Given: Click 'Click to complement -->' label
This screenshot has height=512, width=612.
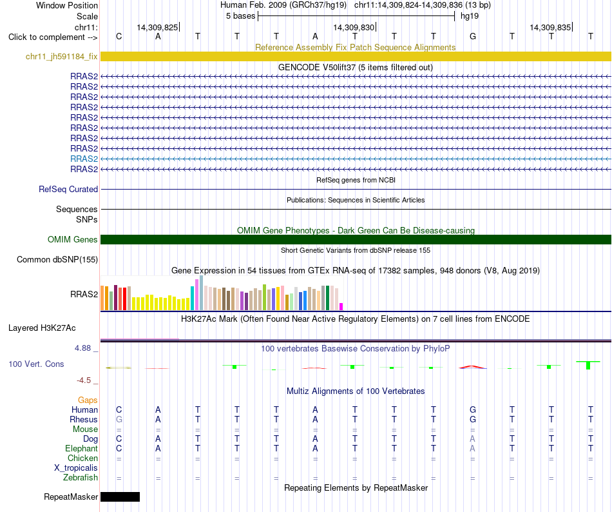Looking at the screenshot, I should point(53,37).
